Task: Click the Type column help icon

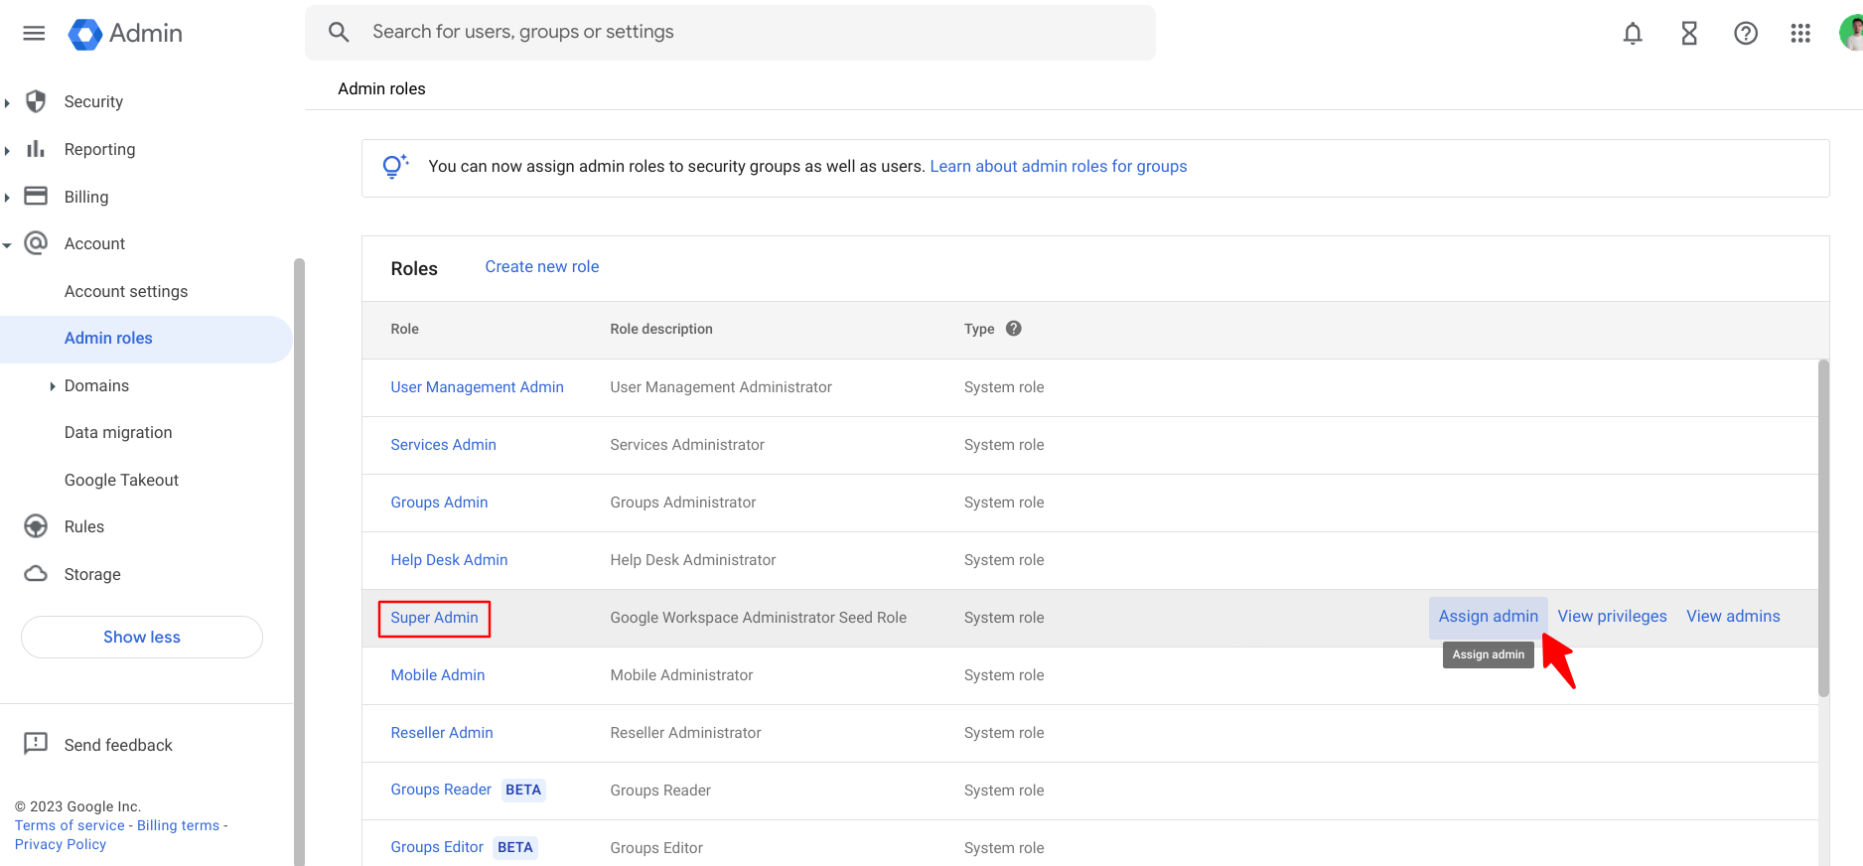Action: coord(1014,329)
